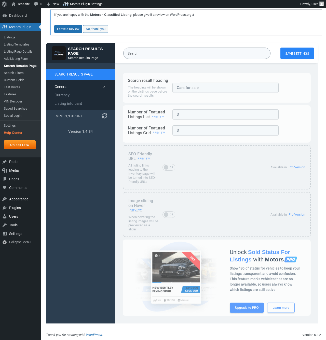Click the Unlock PRO button
Screen dimensions: 326x340
[x=20, y=145]
